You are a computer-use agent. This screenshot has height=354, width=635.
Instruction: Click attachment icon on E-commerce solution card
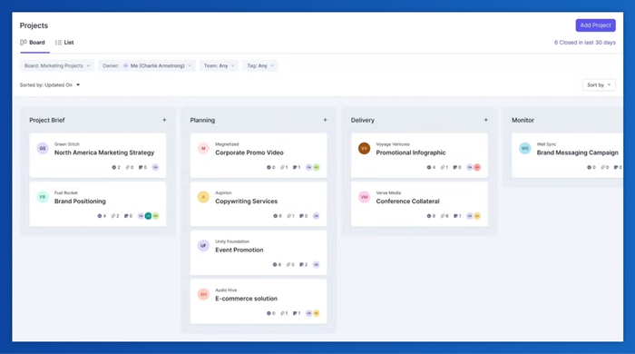282,313
